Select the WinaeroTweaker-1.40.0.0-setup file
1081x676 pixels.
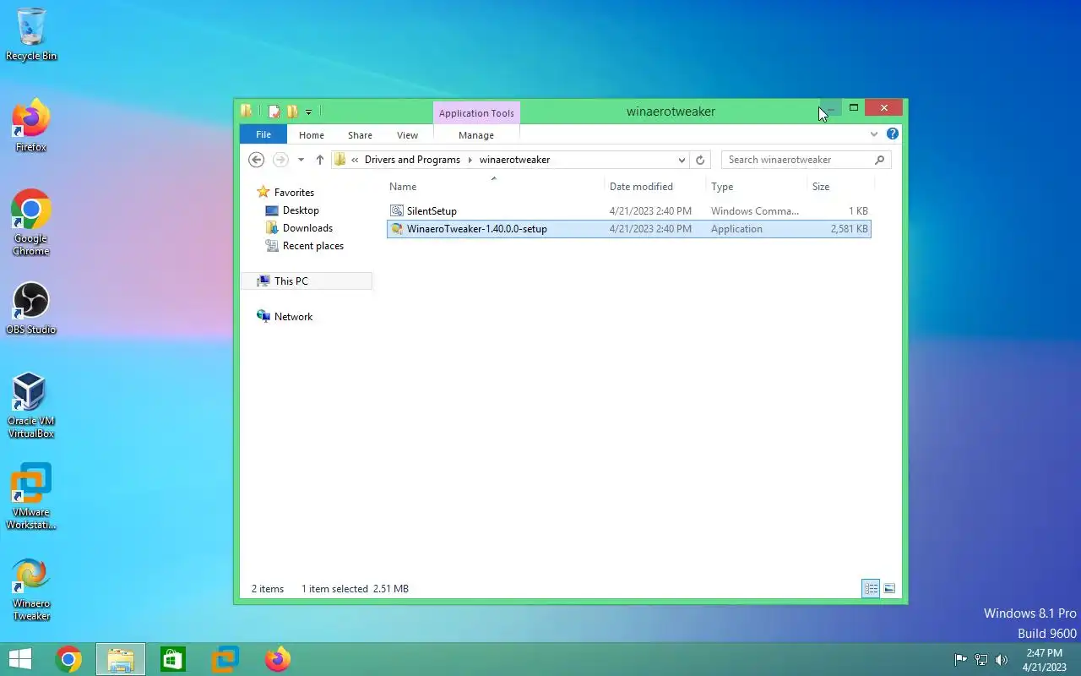tap(628, 229)
